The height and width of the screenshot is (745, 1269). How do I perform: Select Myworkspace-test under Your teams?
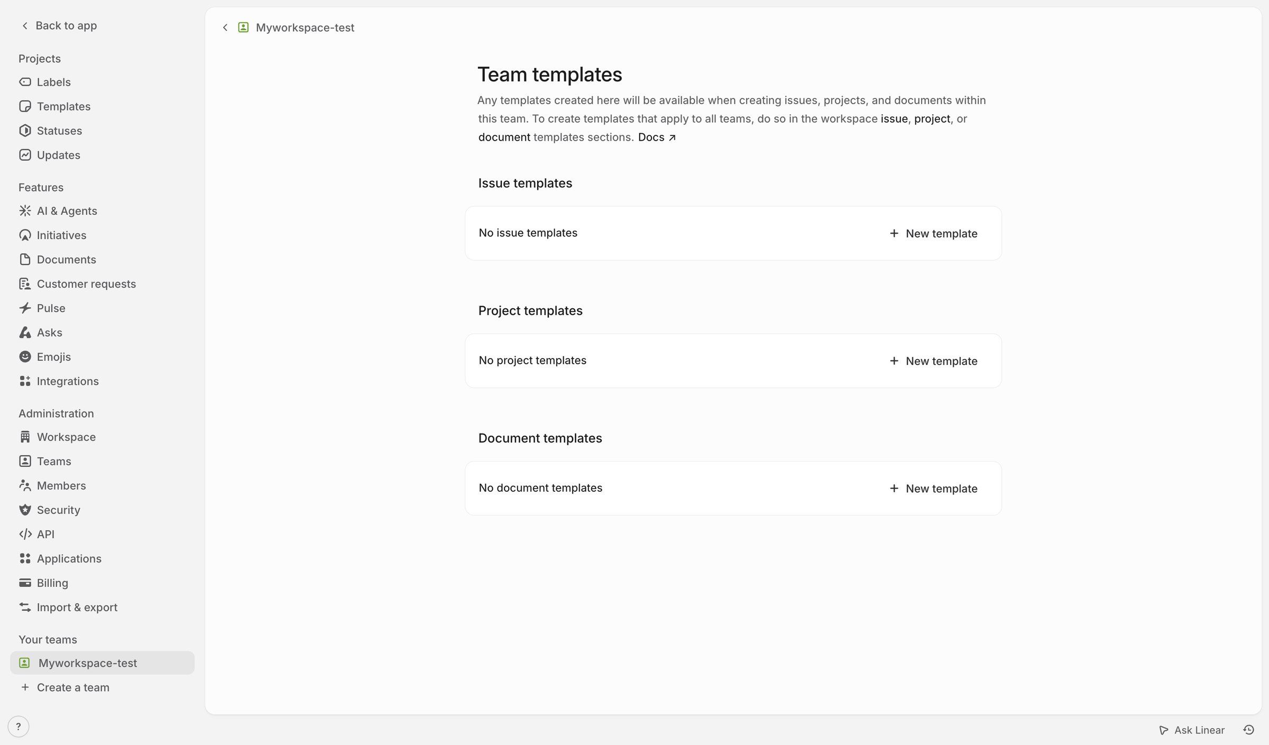(x=102, y=663)
